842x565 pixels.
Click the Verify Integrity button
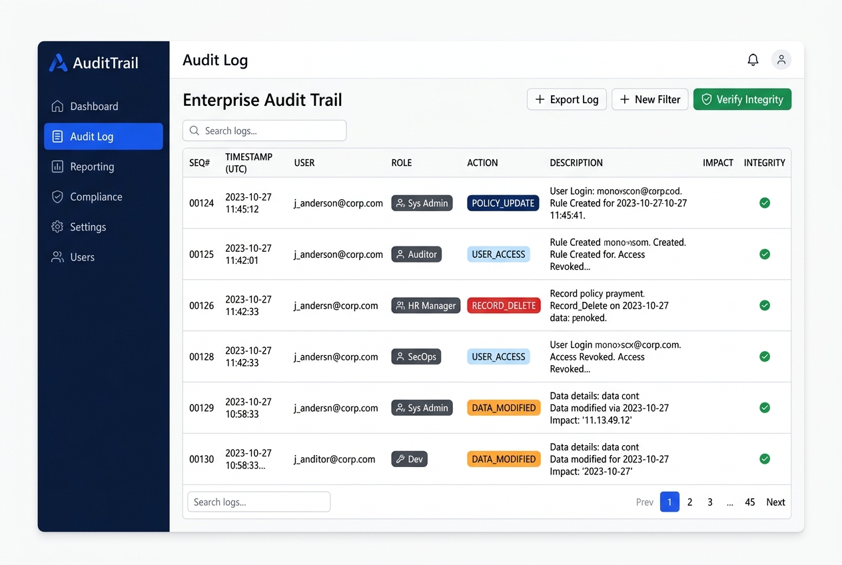click(x=742, y=99)
